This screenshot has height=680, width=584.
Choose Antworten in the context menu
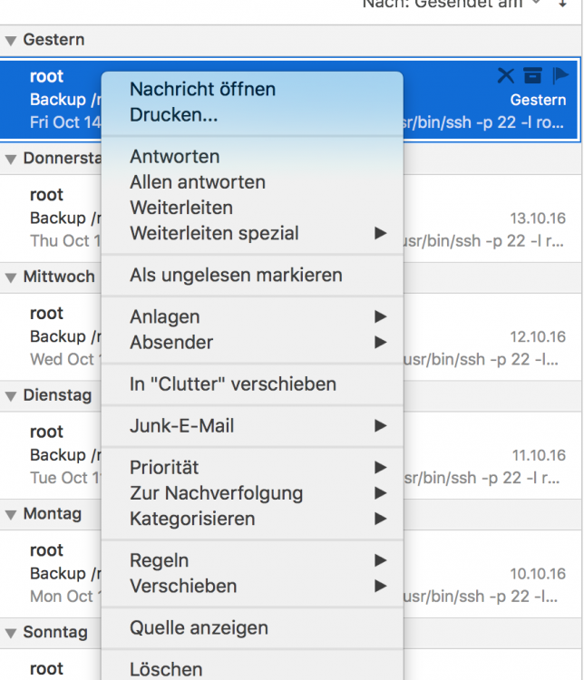pyautogui.click(x=252, y=157)
